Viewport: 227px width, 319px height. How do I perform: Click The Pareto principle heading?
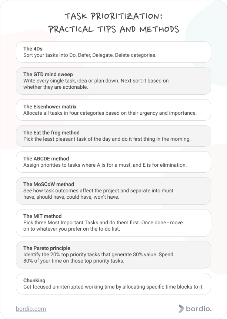pos(47,248)
